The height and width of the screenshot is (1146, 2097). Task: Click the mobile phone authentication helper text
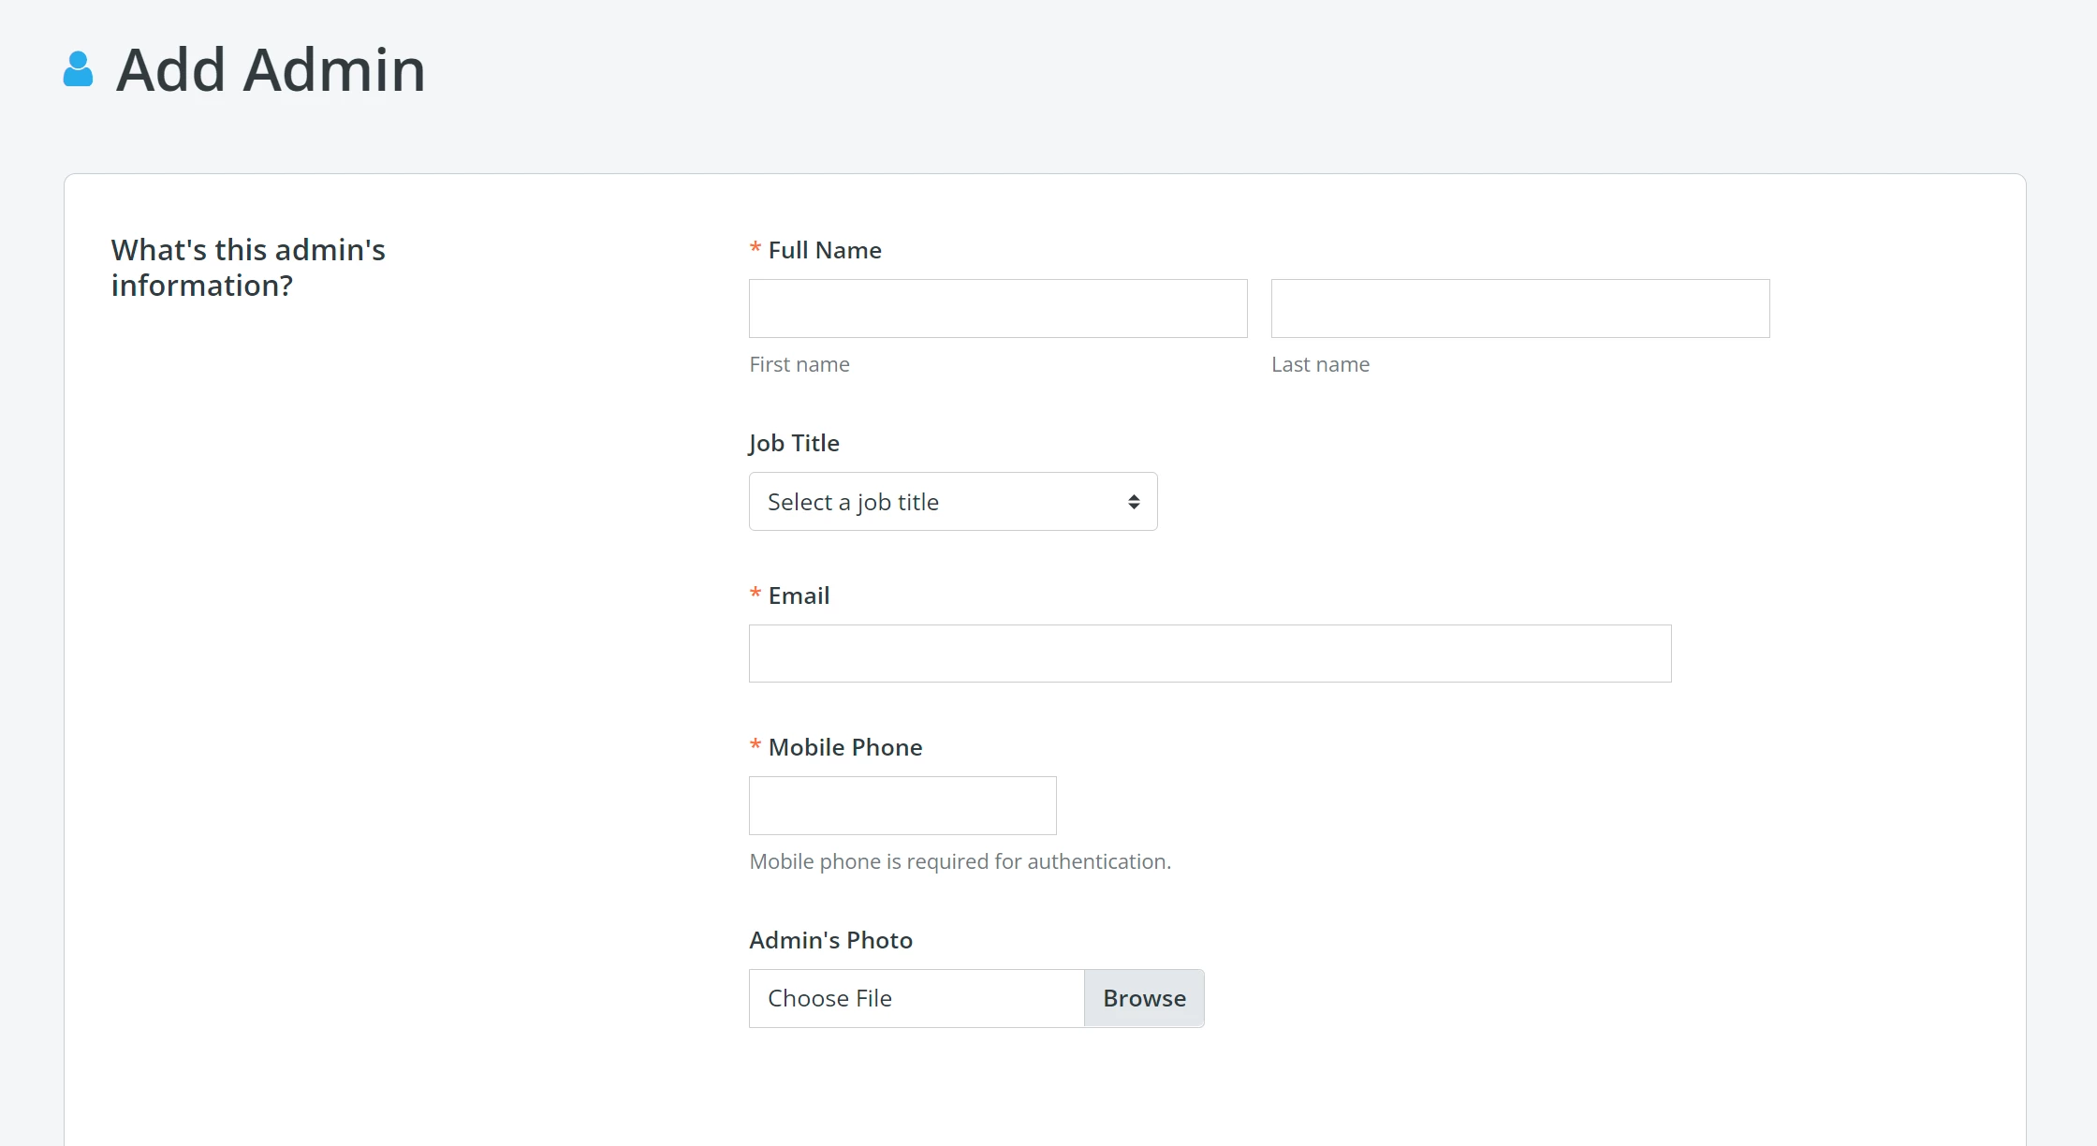click(x=960, y=860)
